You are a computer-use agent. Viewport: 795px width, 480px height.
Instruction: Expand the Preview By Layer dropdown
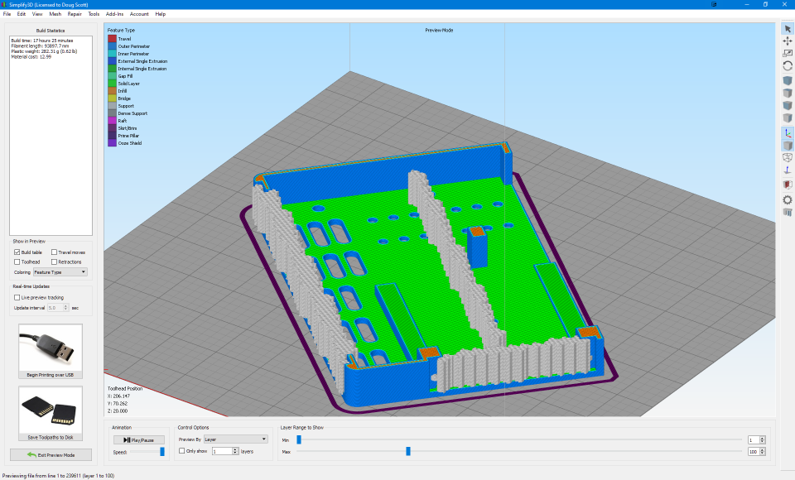236,439
